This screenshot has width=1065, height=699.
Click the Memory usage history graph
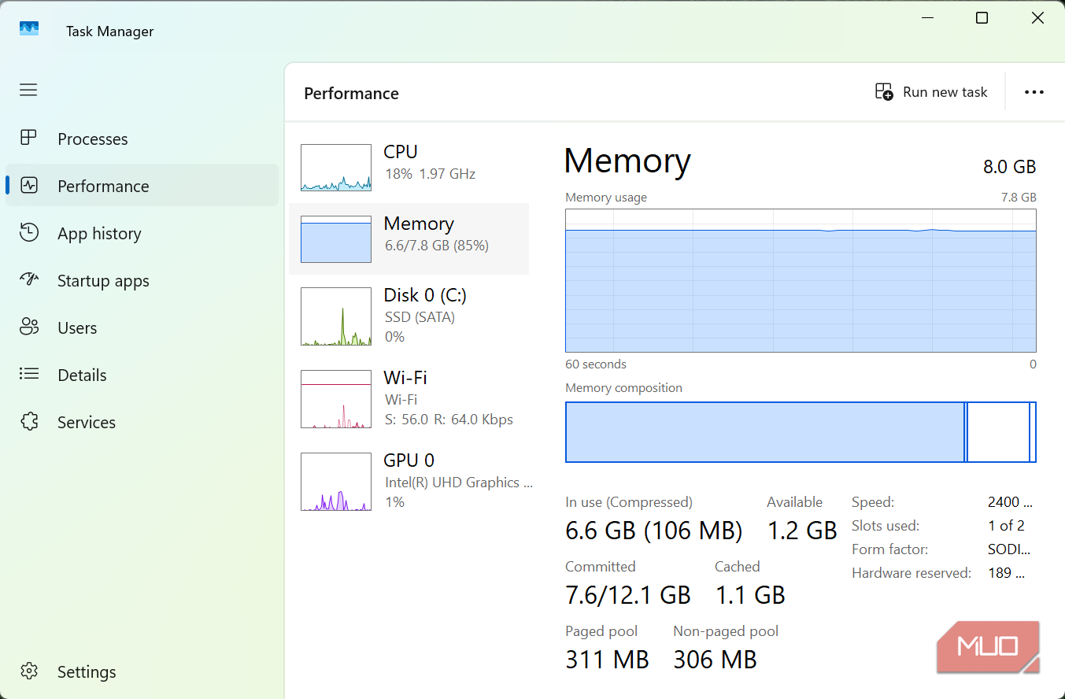[801, 280]
